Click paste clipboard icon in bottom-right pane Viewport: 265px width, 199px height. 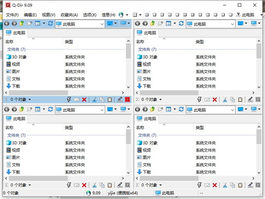(x=241, y=186)
